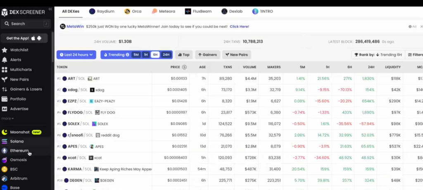Viewport: 423px width, 190px height.
Task: Select the Raydium DEX tab
Action: (x=102, y=12)
